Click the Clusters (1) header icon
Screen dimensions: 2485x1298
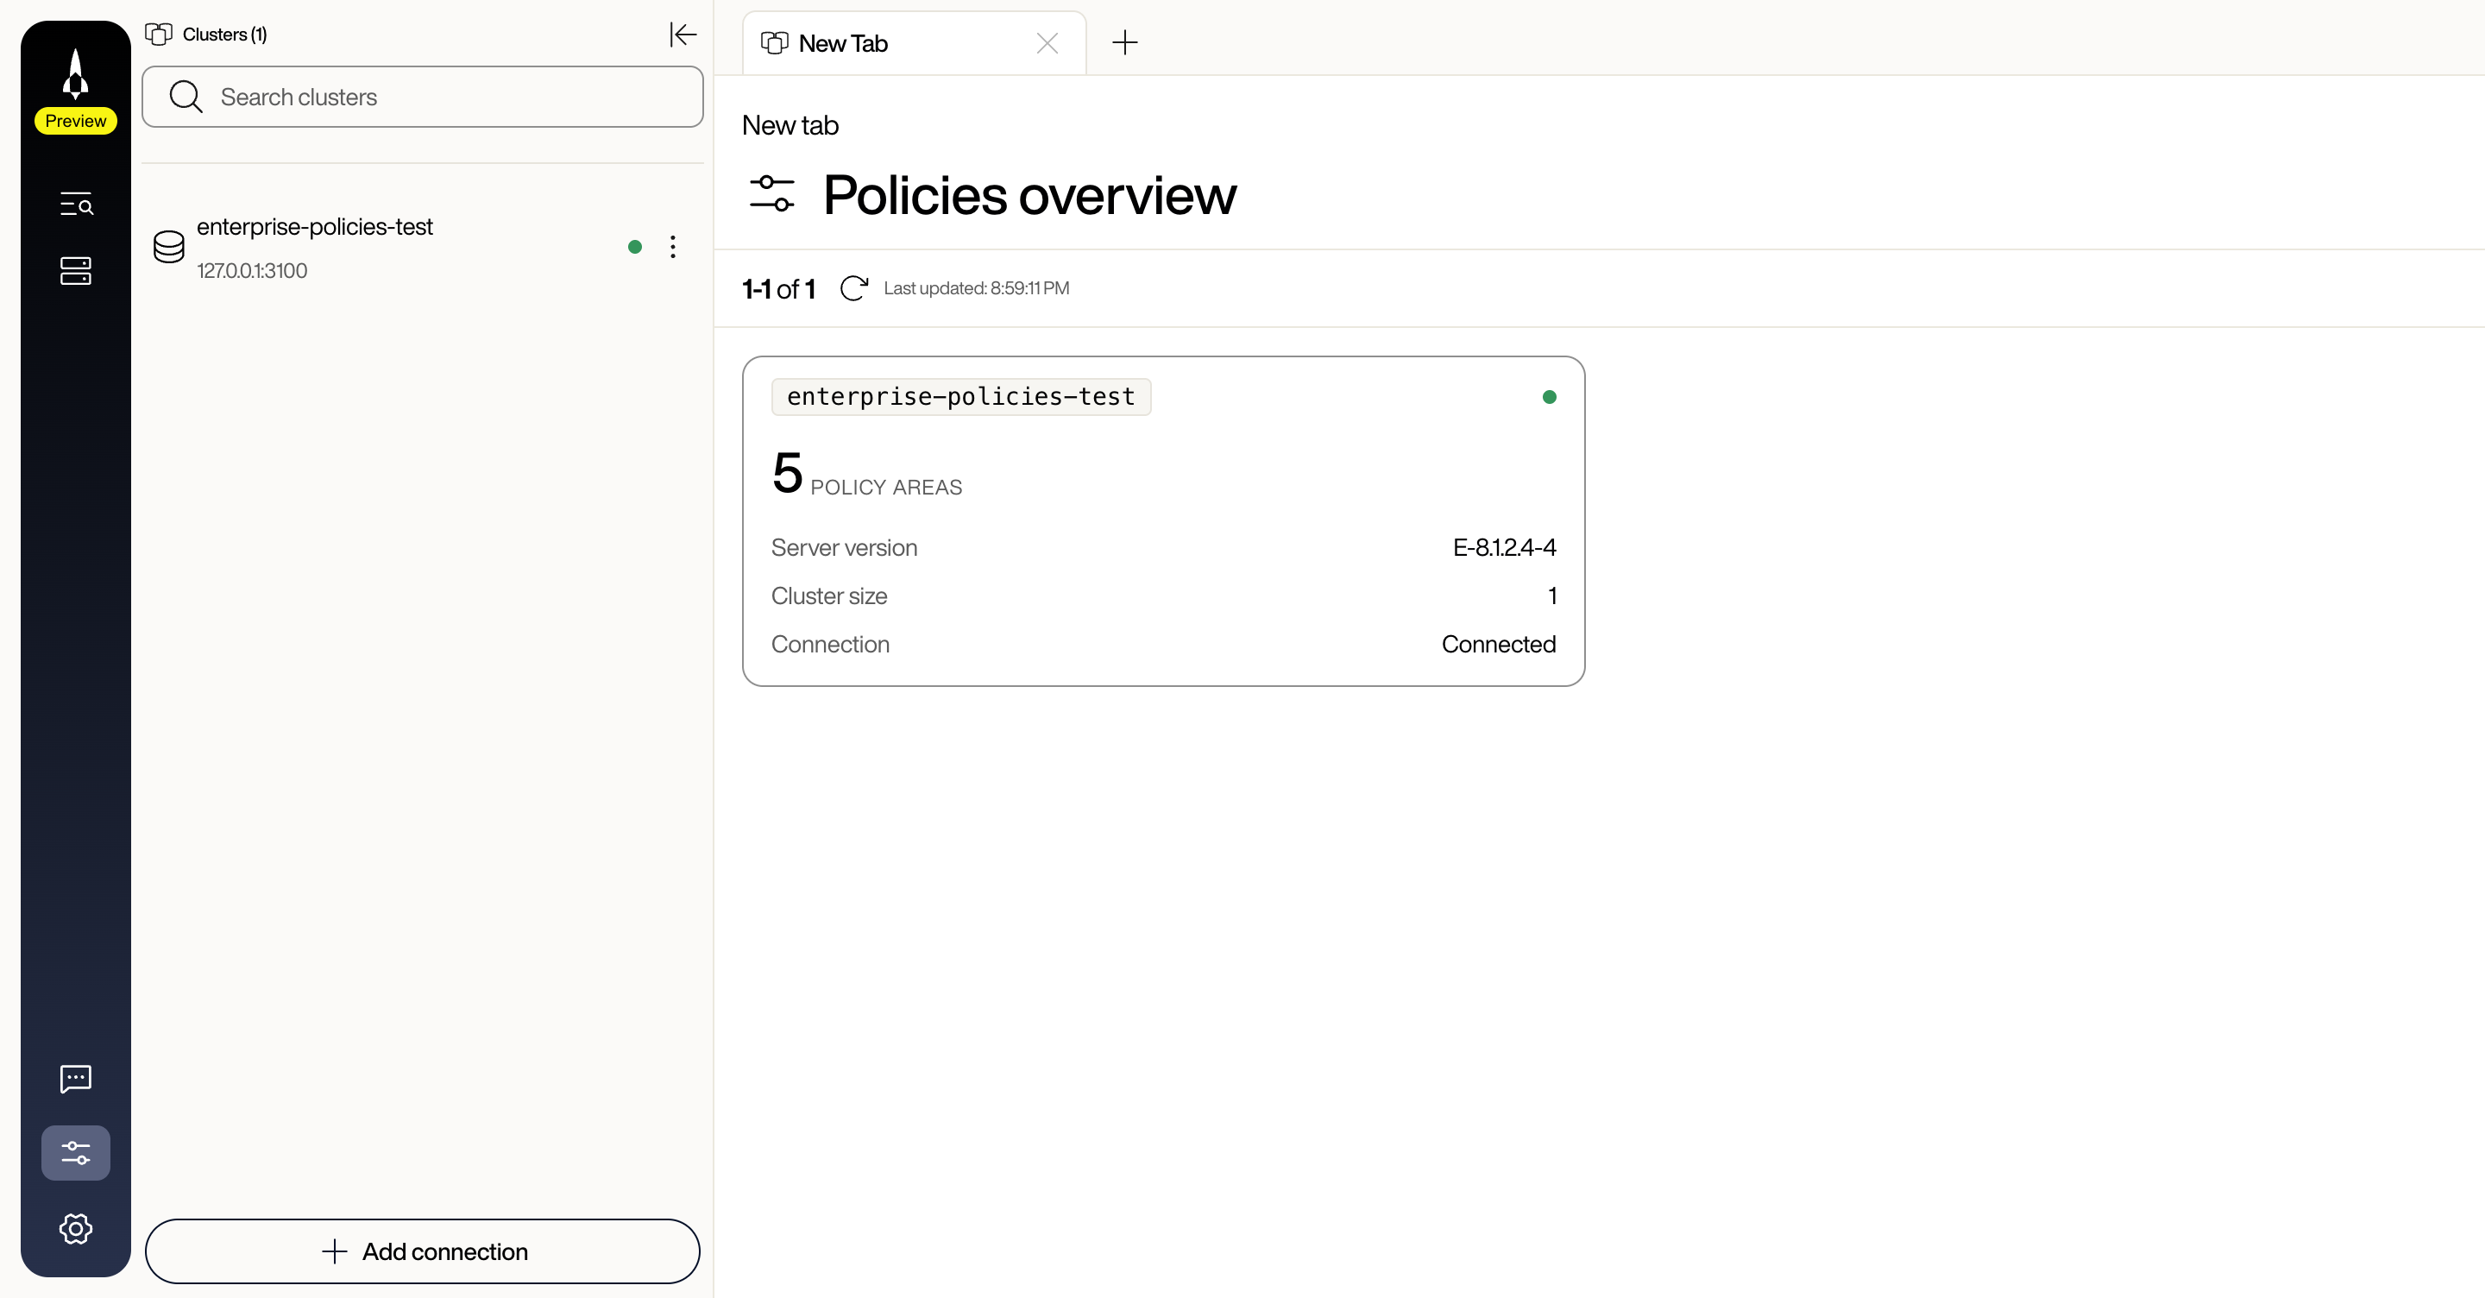click(158, 34)
